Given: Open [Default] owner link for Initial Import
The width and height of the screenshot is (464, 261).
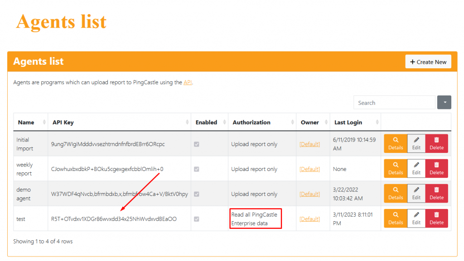Looking at the screenshot, I should [309, 144].
